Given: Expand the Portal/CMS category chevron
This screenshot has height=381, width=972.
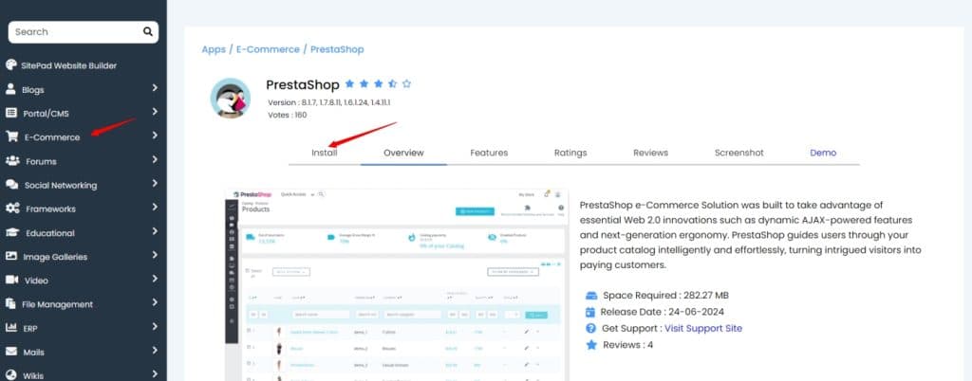Looking at the screenshot, I should [x=155, y=113].
